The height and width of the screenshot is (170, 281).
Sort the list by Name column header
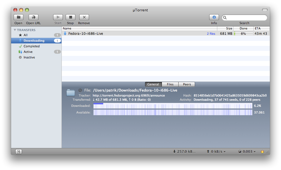(139, 28)
